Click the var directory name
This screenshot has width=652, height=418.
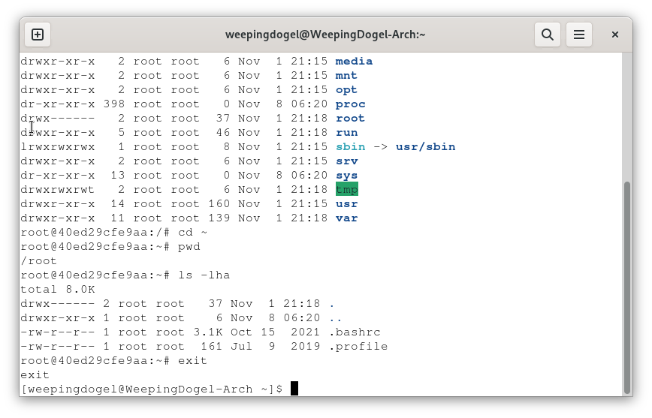pyautogui.click(x=346, y=218)
